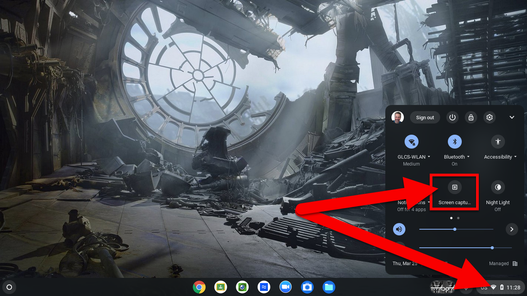Collapse the quick settings panel chevron
This screenshot has width=527, height=296.
click(512, 117)
